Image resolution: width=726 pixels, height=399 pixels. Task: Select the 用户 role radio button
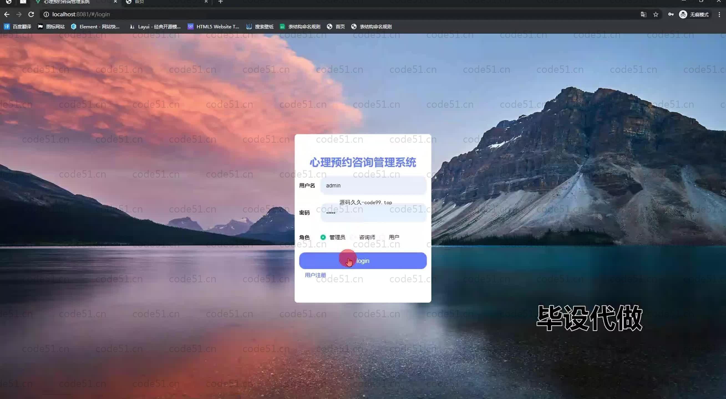click(382, 237)
